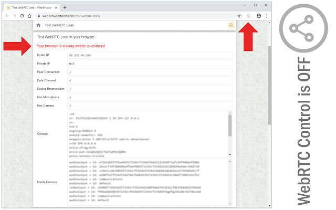Image resolution: width=336 pixels, height=210 pixels.
Task: Minimize the browser window
Action: pyautogui.click(x=245, y=5)
